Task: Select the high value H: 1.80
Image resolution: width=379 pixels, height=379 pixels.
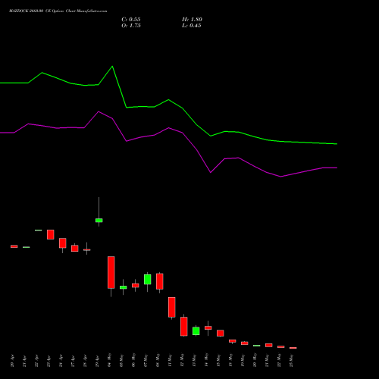Action: pyautogui.click(x=192, y=20)
